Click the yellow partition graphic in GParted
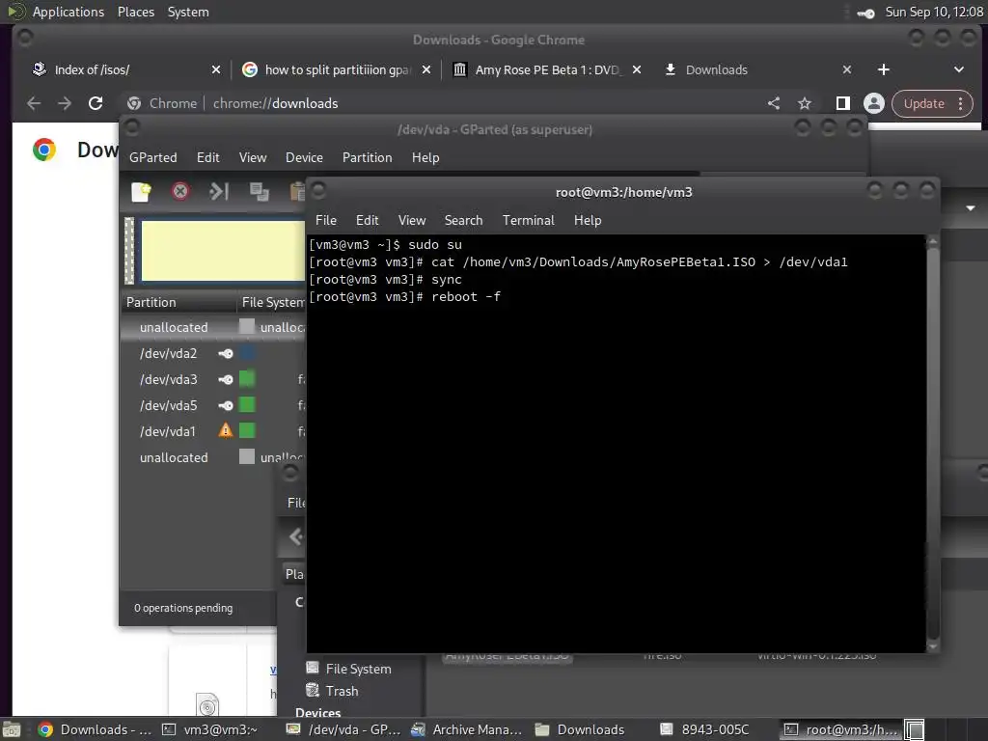Screen dimensions: 988x741 pyautogui.click(x=222, y=251)
